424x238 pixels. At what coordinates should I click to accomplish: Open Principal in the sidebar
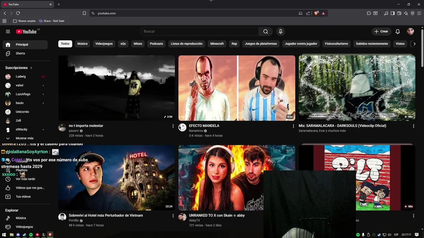click(x=25, y=45)
